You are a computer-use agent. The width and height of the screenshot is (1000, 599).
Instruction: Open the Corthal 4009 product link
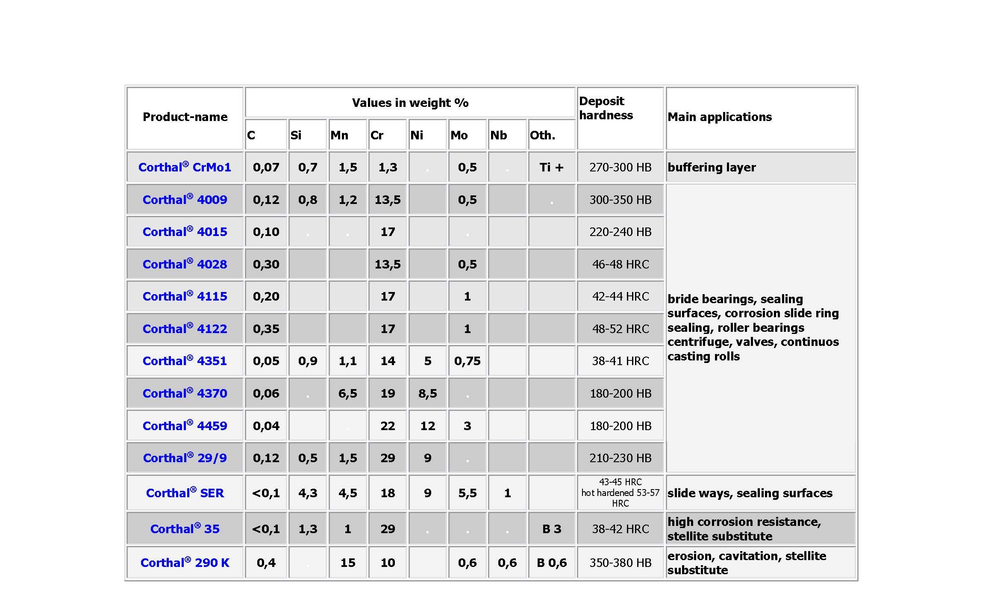click(185, 200)
